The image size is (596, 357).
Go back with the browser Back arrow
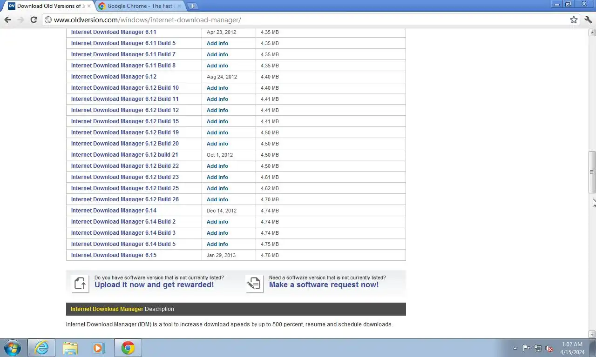point(7,20)
